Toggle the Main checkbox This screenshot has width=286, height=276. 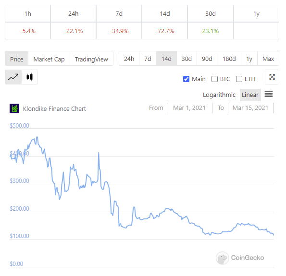186,79
